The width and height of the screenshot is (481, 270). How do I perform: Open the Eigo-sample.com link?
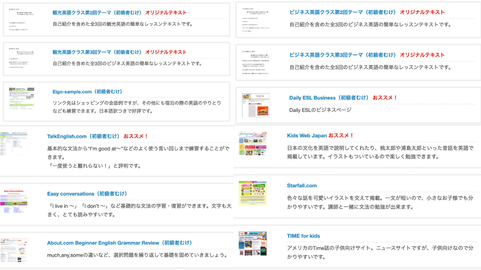[x=88, y=91]
